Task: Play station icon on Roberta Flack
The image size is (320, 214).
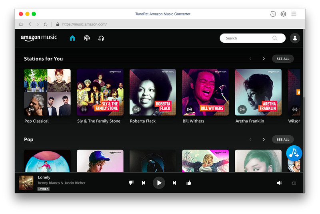Action: pyautogui.click(x=137, y=109)
